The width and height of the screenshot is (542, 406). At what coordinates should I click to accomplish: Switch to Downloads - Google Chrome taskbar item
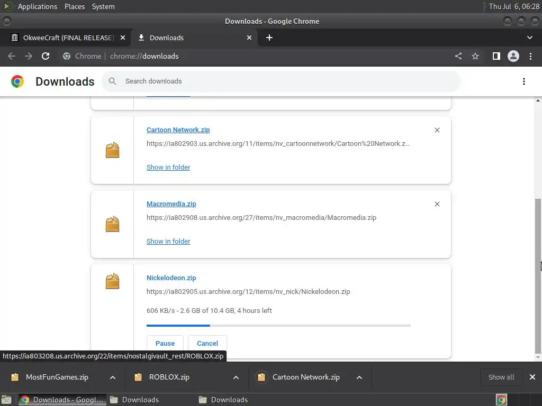[x=62, y=400]
